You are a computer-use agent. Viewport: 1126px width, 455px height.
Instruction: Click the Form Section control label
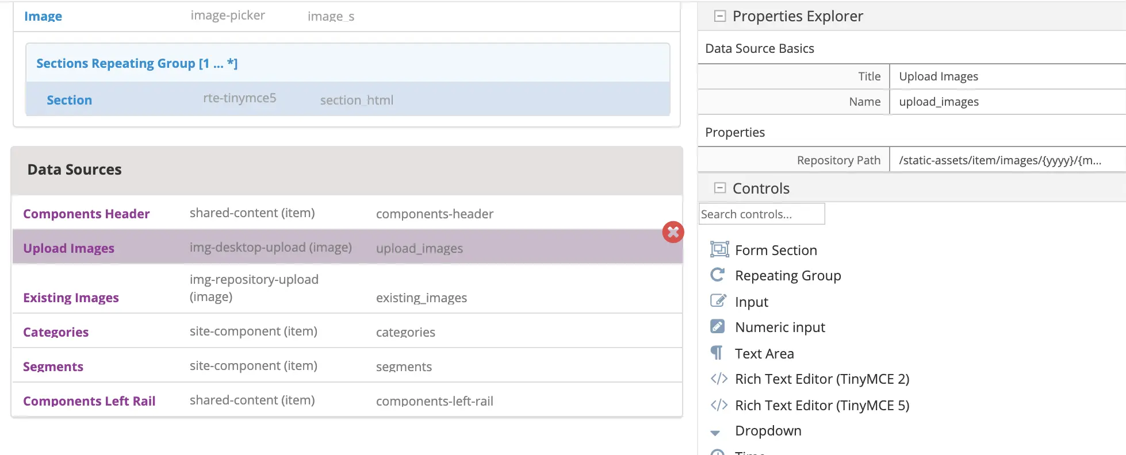(x=776, y=250)
